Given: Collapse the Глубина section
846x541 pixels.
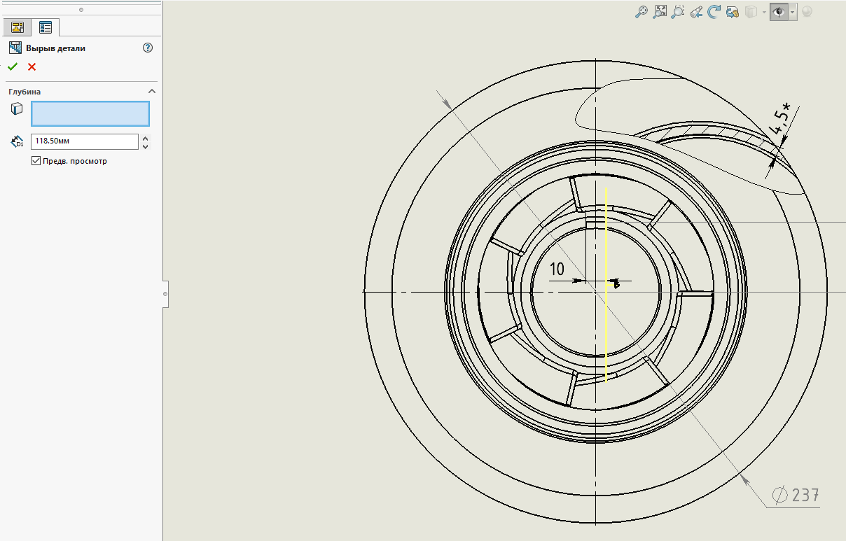Looking at the screenshot, I should coord(152,92).
